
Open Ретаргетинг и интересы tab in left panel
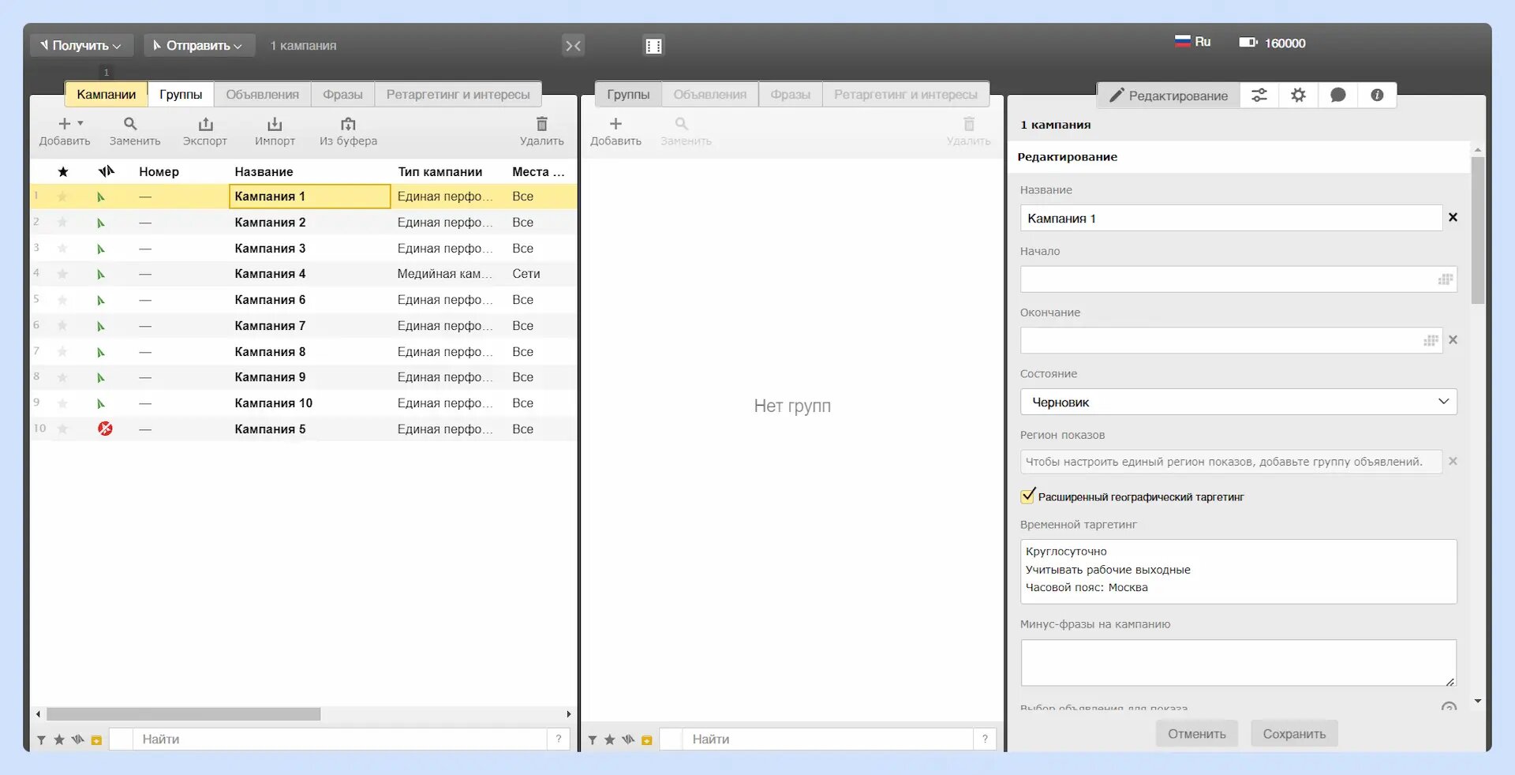[458, 95]
